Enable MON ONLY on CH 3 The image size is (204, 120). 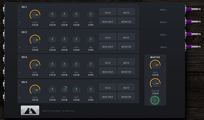click(108, 71)
